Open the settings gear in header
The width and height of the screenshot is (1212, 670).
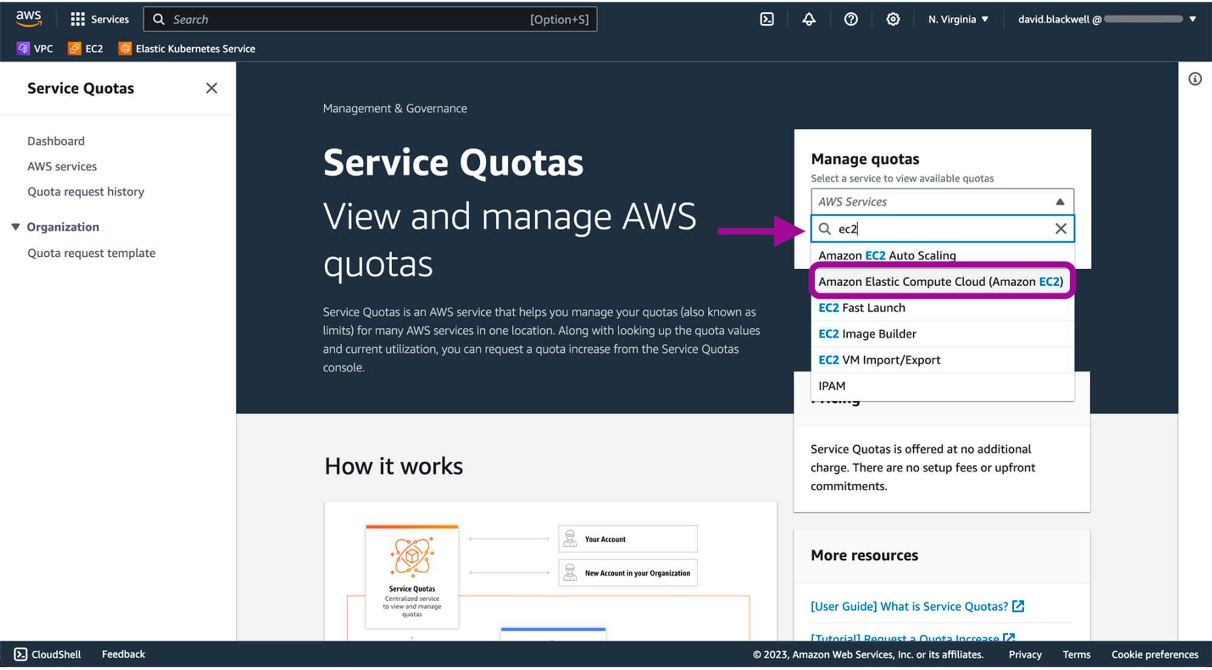click(893, 19)
